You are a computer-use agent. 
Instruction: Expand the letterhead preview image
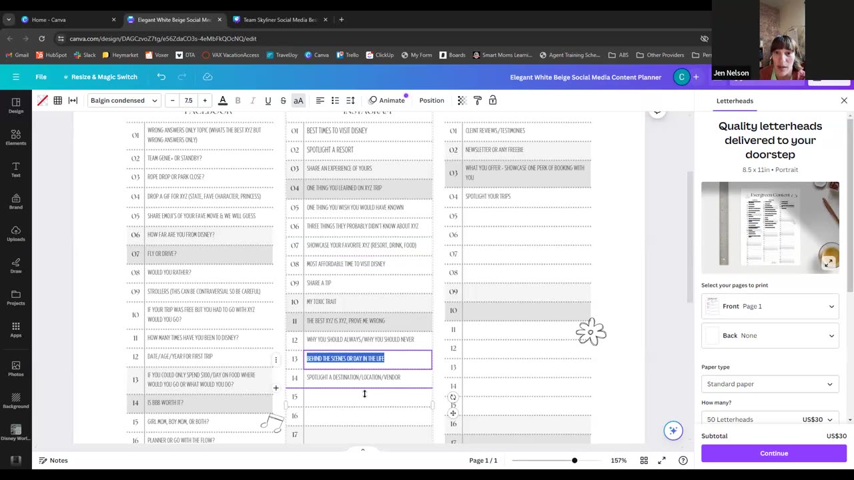pos(829,263)
